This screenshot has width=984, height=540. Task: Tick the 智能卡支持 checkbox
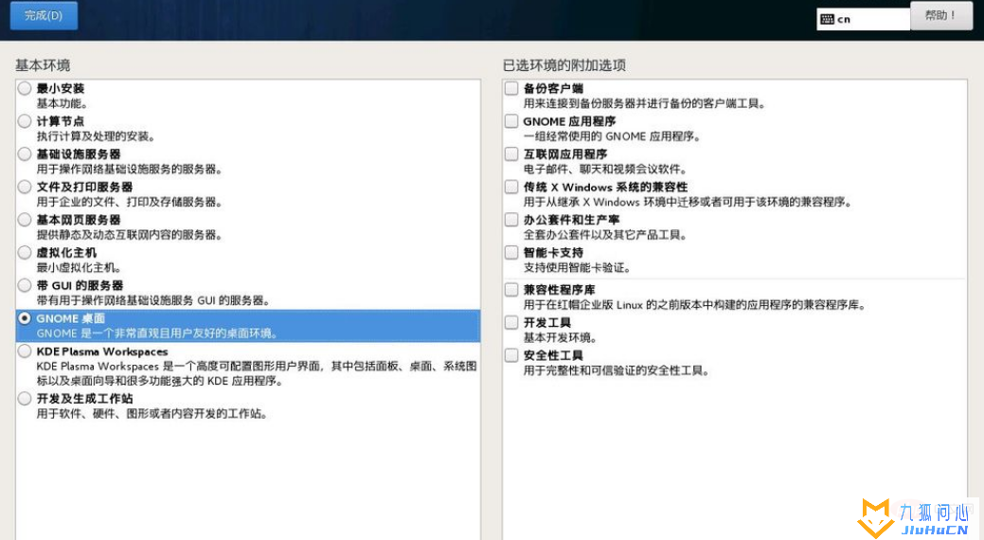pos(511,252)
